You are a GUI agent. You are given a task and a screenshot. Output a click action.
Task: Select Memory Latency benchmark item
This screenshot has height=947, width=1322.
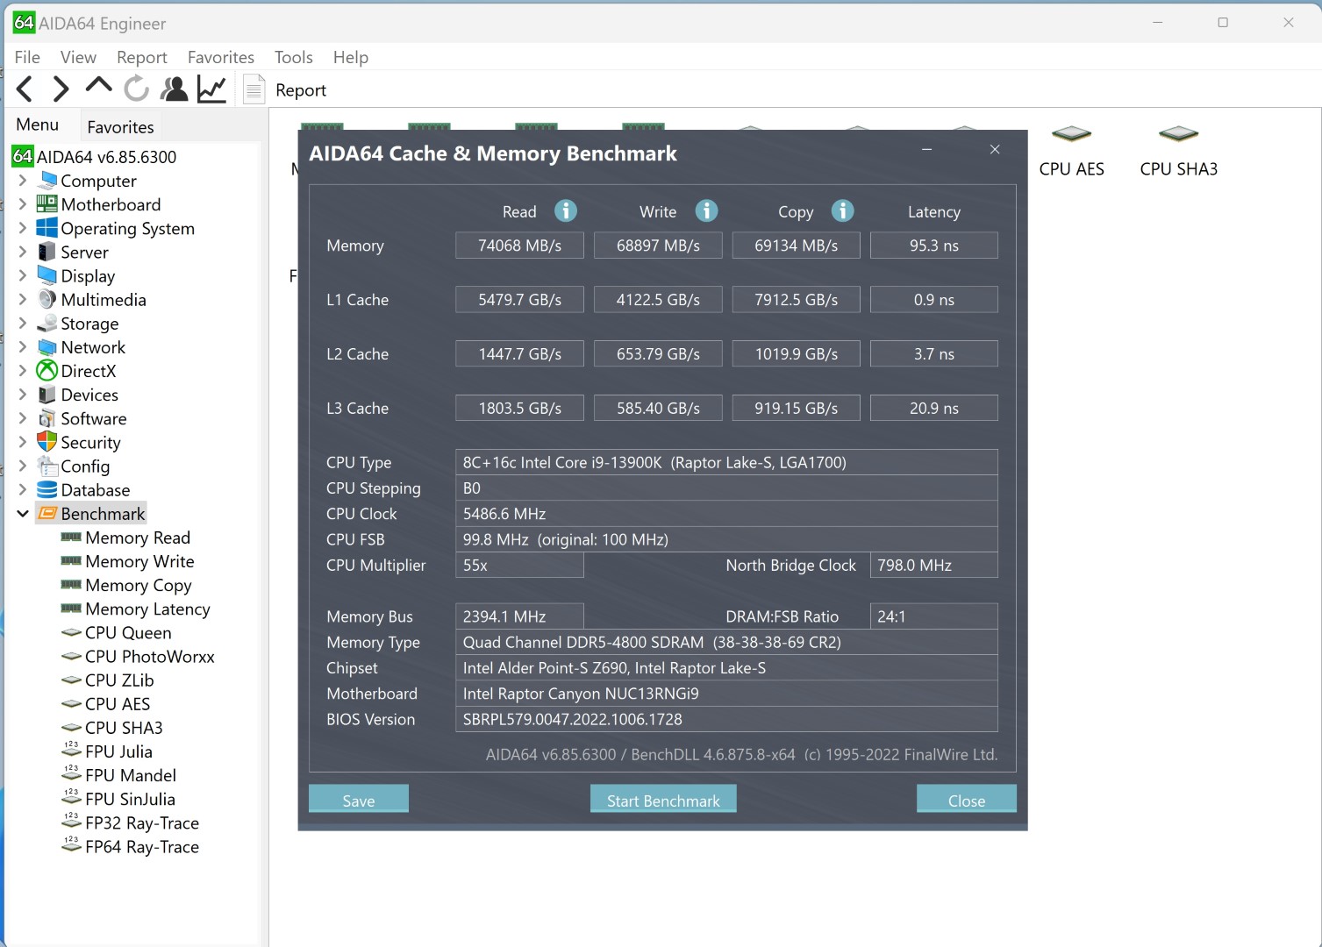[x=147, y=609]
